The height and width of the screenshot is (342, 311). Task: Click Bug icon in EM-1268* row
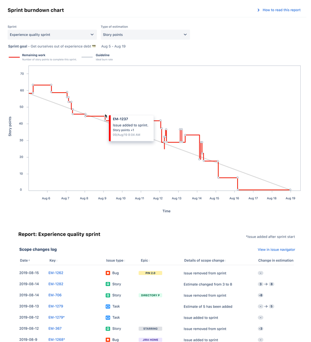[108, 340]
